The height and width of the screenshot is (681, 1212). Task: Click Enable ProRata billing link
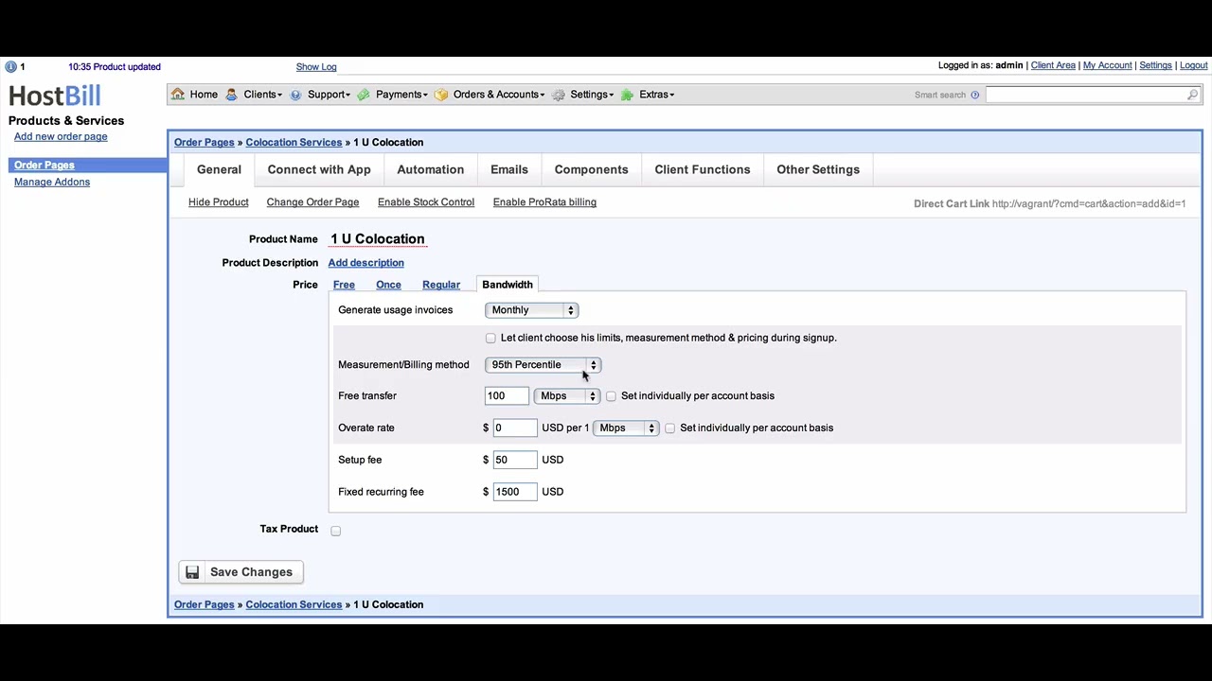click(544, 202)
